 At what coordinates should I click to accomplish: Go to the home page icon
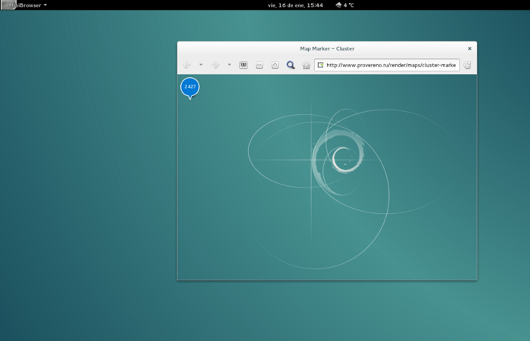(306, 65)
